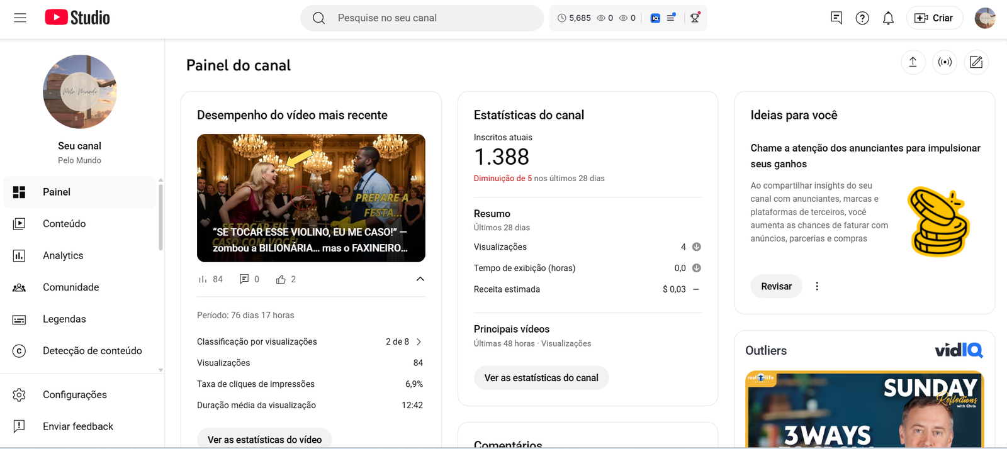Click the go live broadcast icon
This screenshot has height=449, width=1007.
pyautogui.click(x=945, y=62)
